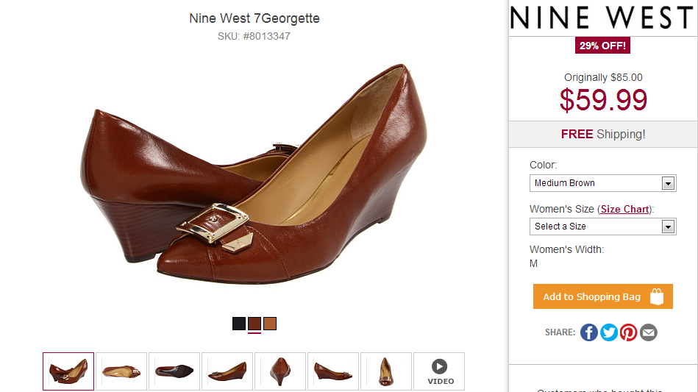View the fourth thumbnail side profile
The height and width of the screenshot is (392, 698).
227,371
